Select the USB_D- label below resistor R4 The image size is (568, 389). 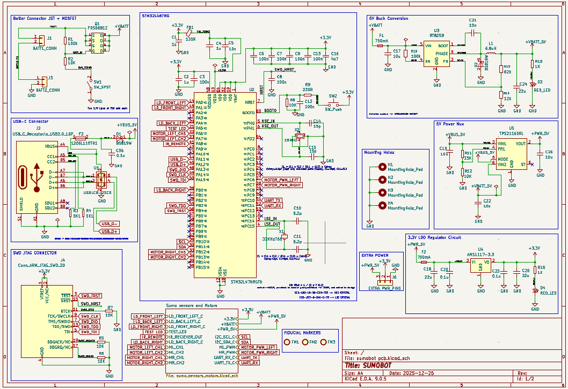(x=110, y=224)
